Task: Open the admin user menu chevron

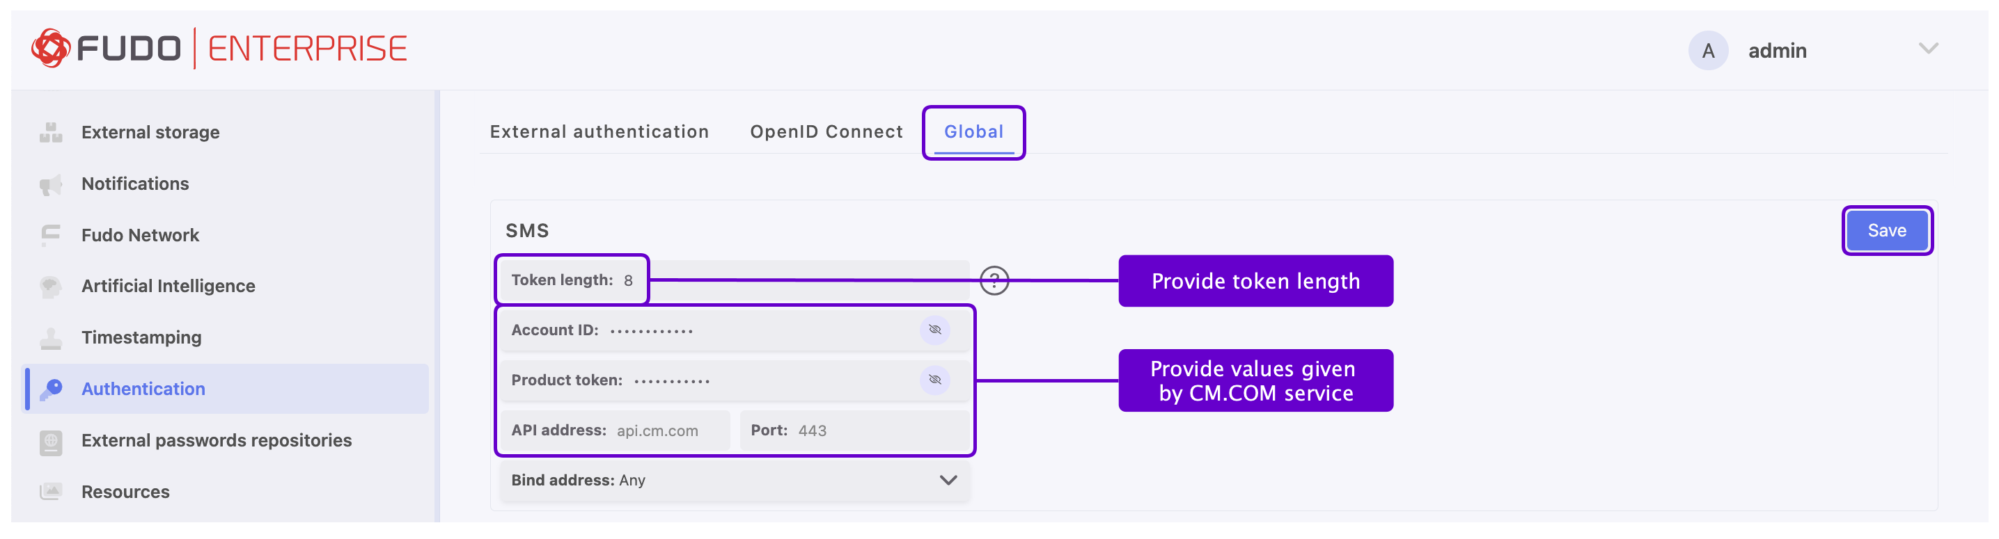Action: click(x=1929, y=49)
